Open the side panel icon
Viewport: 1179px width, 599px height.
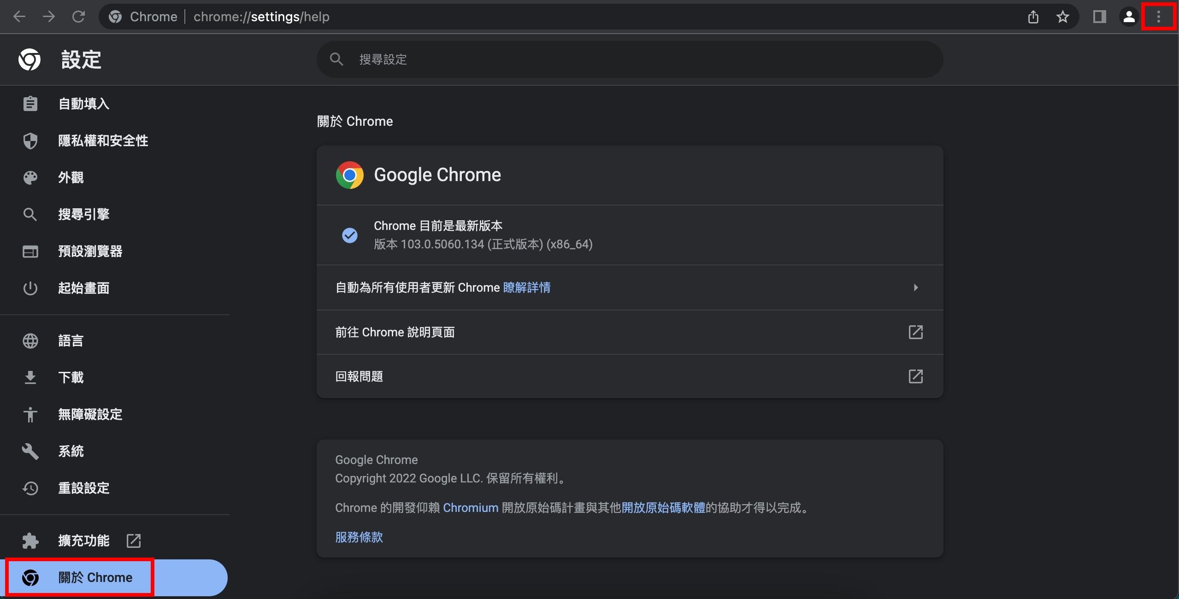(x=1099, y=17)
